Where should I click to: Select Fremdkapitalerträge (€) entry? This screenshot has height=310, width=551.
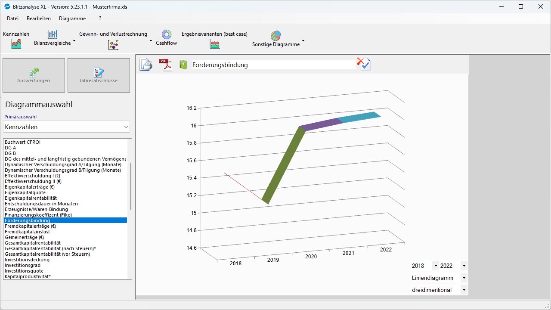click(x=65, y=226)
